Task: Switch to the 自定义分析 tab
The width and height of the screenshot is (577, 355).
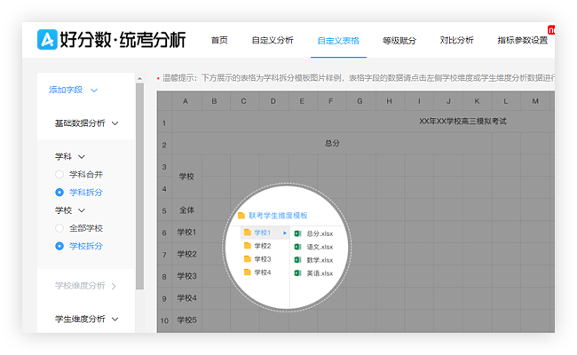Action: [x=273, y=40]
